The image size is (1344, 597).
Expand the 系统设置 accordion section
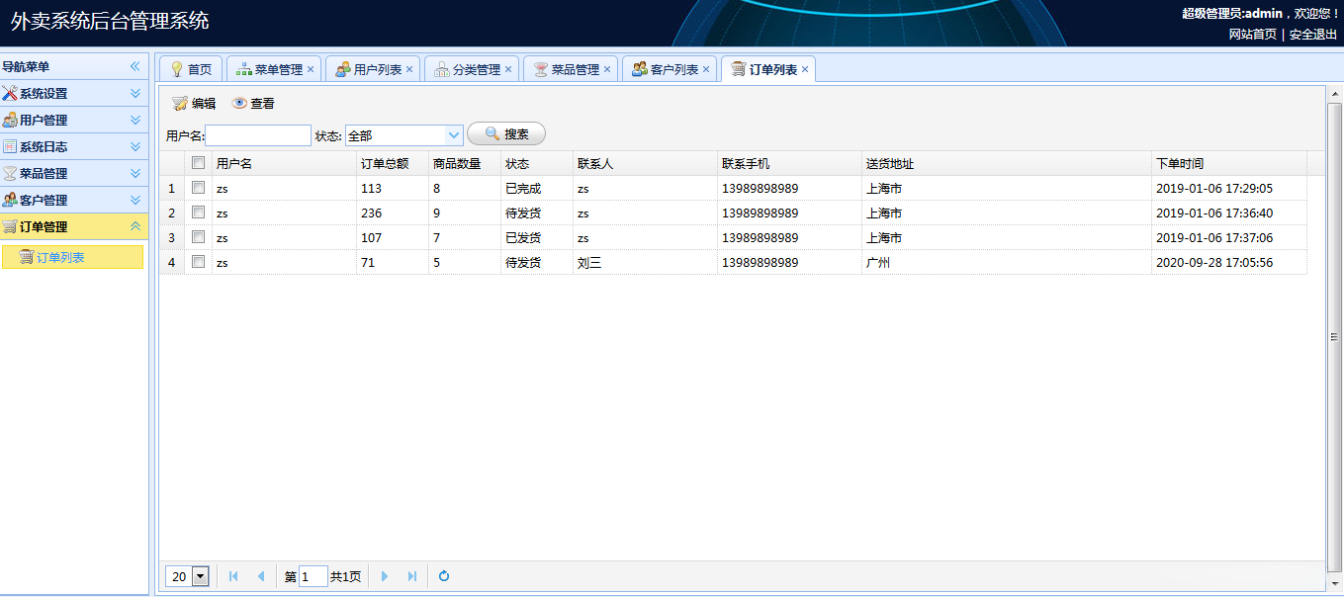135,93
